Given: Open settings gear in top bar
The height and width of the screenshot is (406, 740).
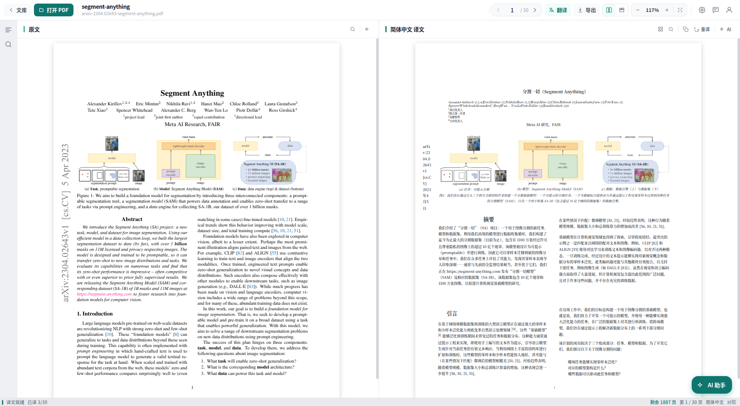Looking at the screenshot, I should [702, 10].
